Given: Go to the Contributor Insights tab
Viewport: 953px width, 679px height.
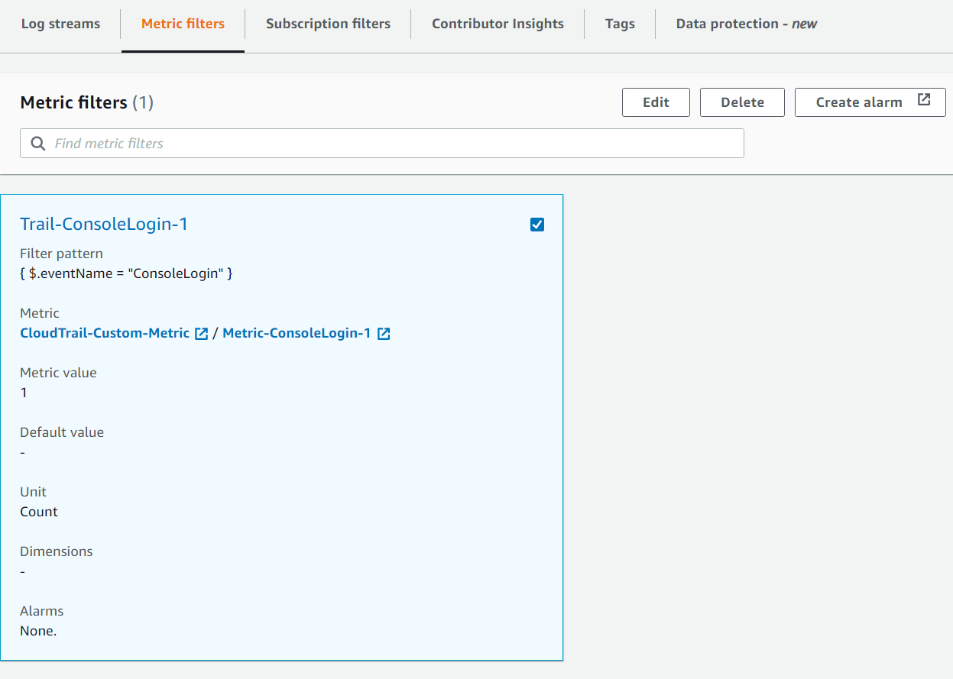Looking at the screenshot, I should pyautogui.click(x=498, y=24).
